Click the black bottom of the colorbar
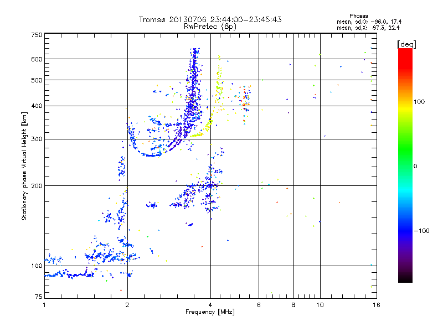Image resolution: width=443 pixels, height=332 pixels. (405, 278)
